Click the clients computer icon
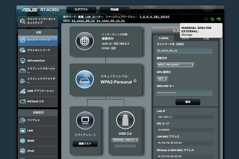The height and width of the screenshot is (159, 239). pyautogui.click(x=85, y=121)
